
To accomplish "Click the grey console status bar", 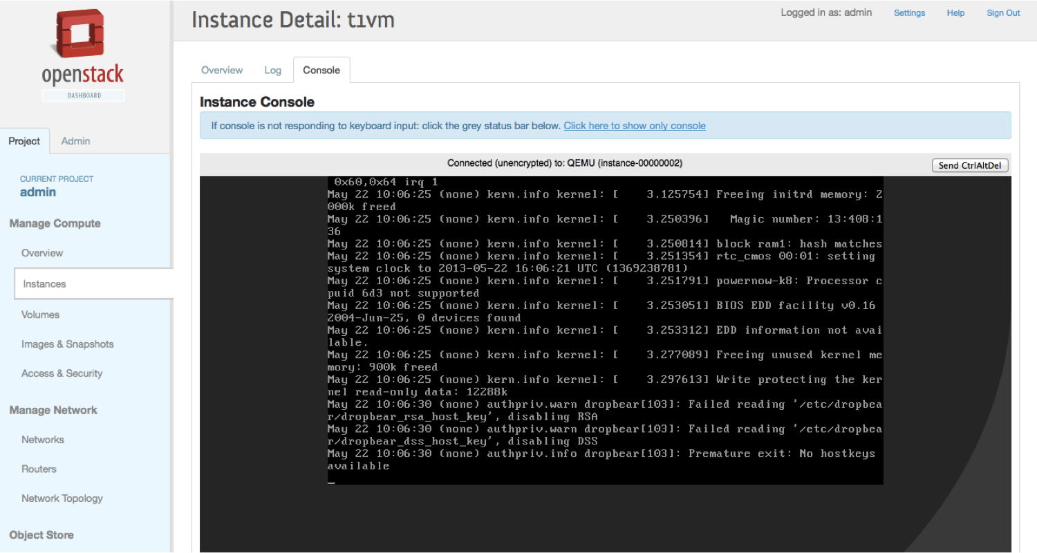I will click(605, 165).
